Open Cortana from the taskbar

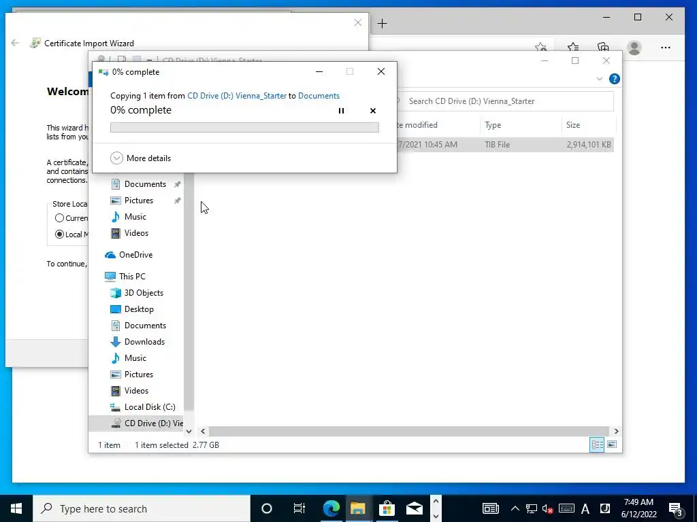267,508
